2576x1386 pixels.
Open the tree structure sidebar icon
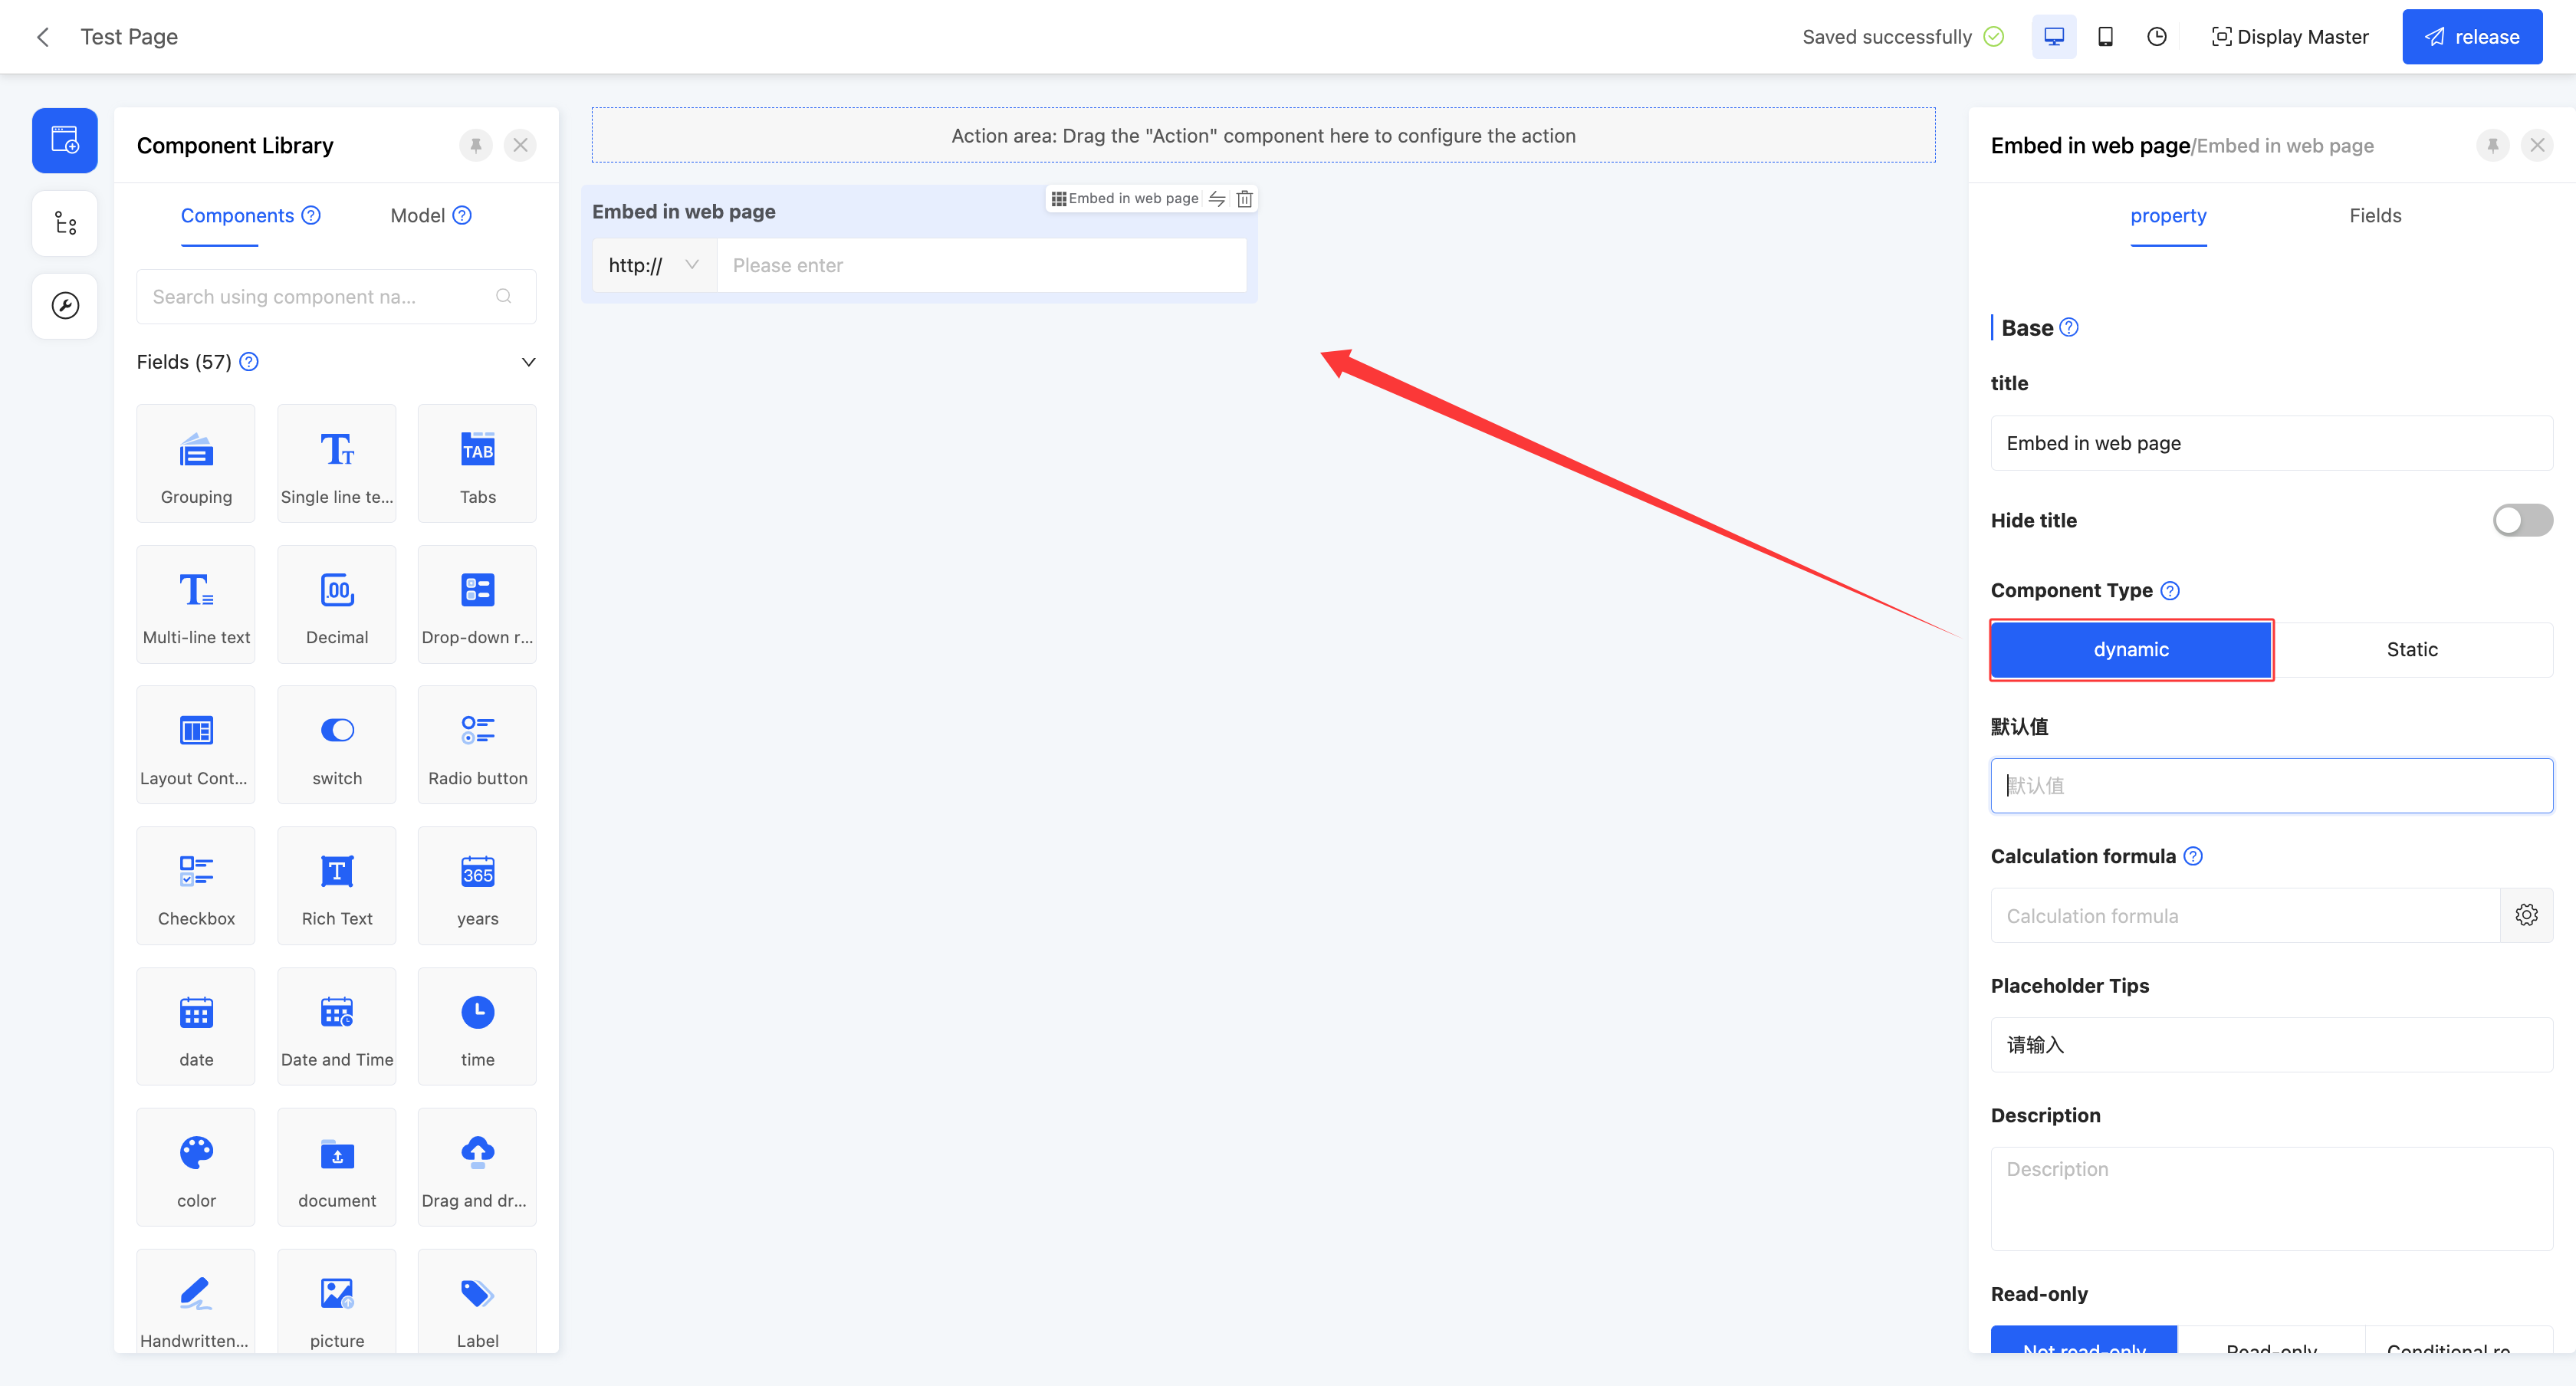point(65,223)
